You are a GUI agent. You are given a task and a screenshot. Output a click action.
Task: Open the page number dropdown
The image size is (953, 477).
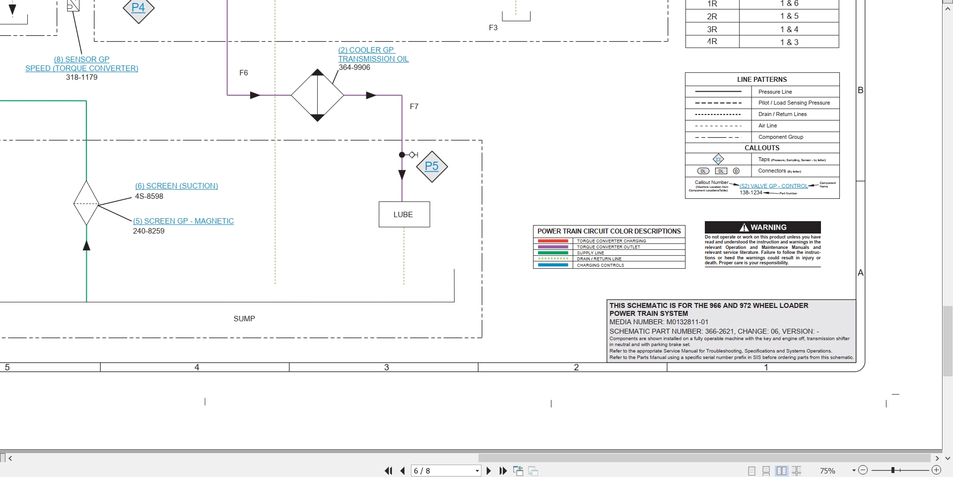[x=477, y=471]
